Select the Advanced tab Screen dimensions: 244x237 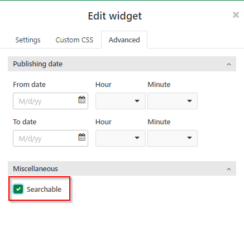click(x=125, y=40)
